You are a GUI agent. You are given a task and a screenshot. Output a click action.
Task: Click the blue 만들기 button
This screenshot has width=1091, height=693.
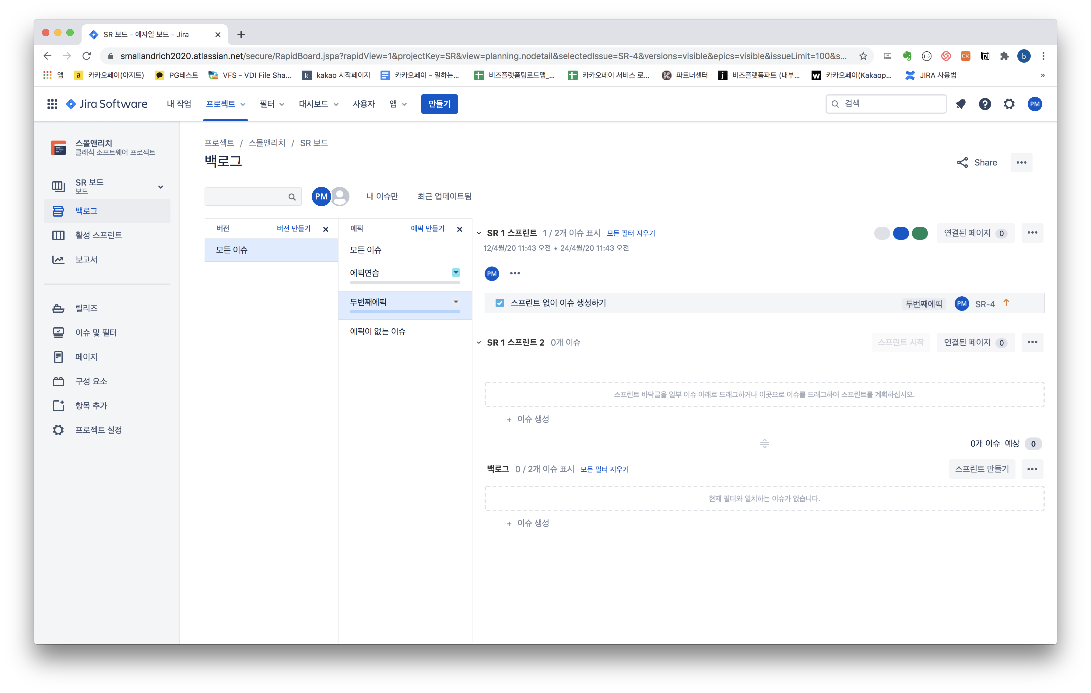(x=439, y=104)
